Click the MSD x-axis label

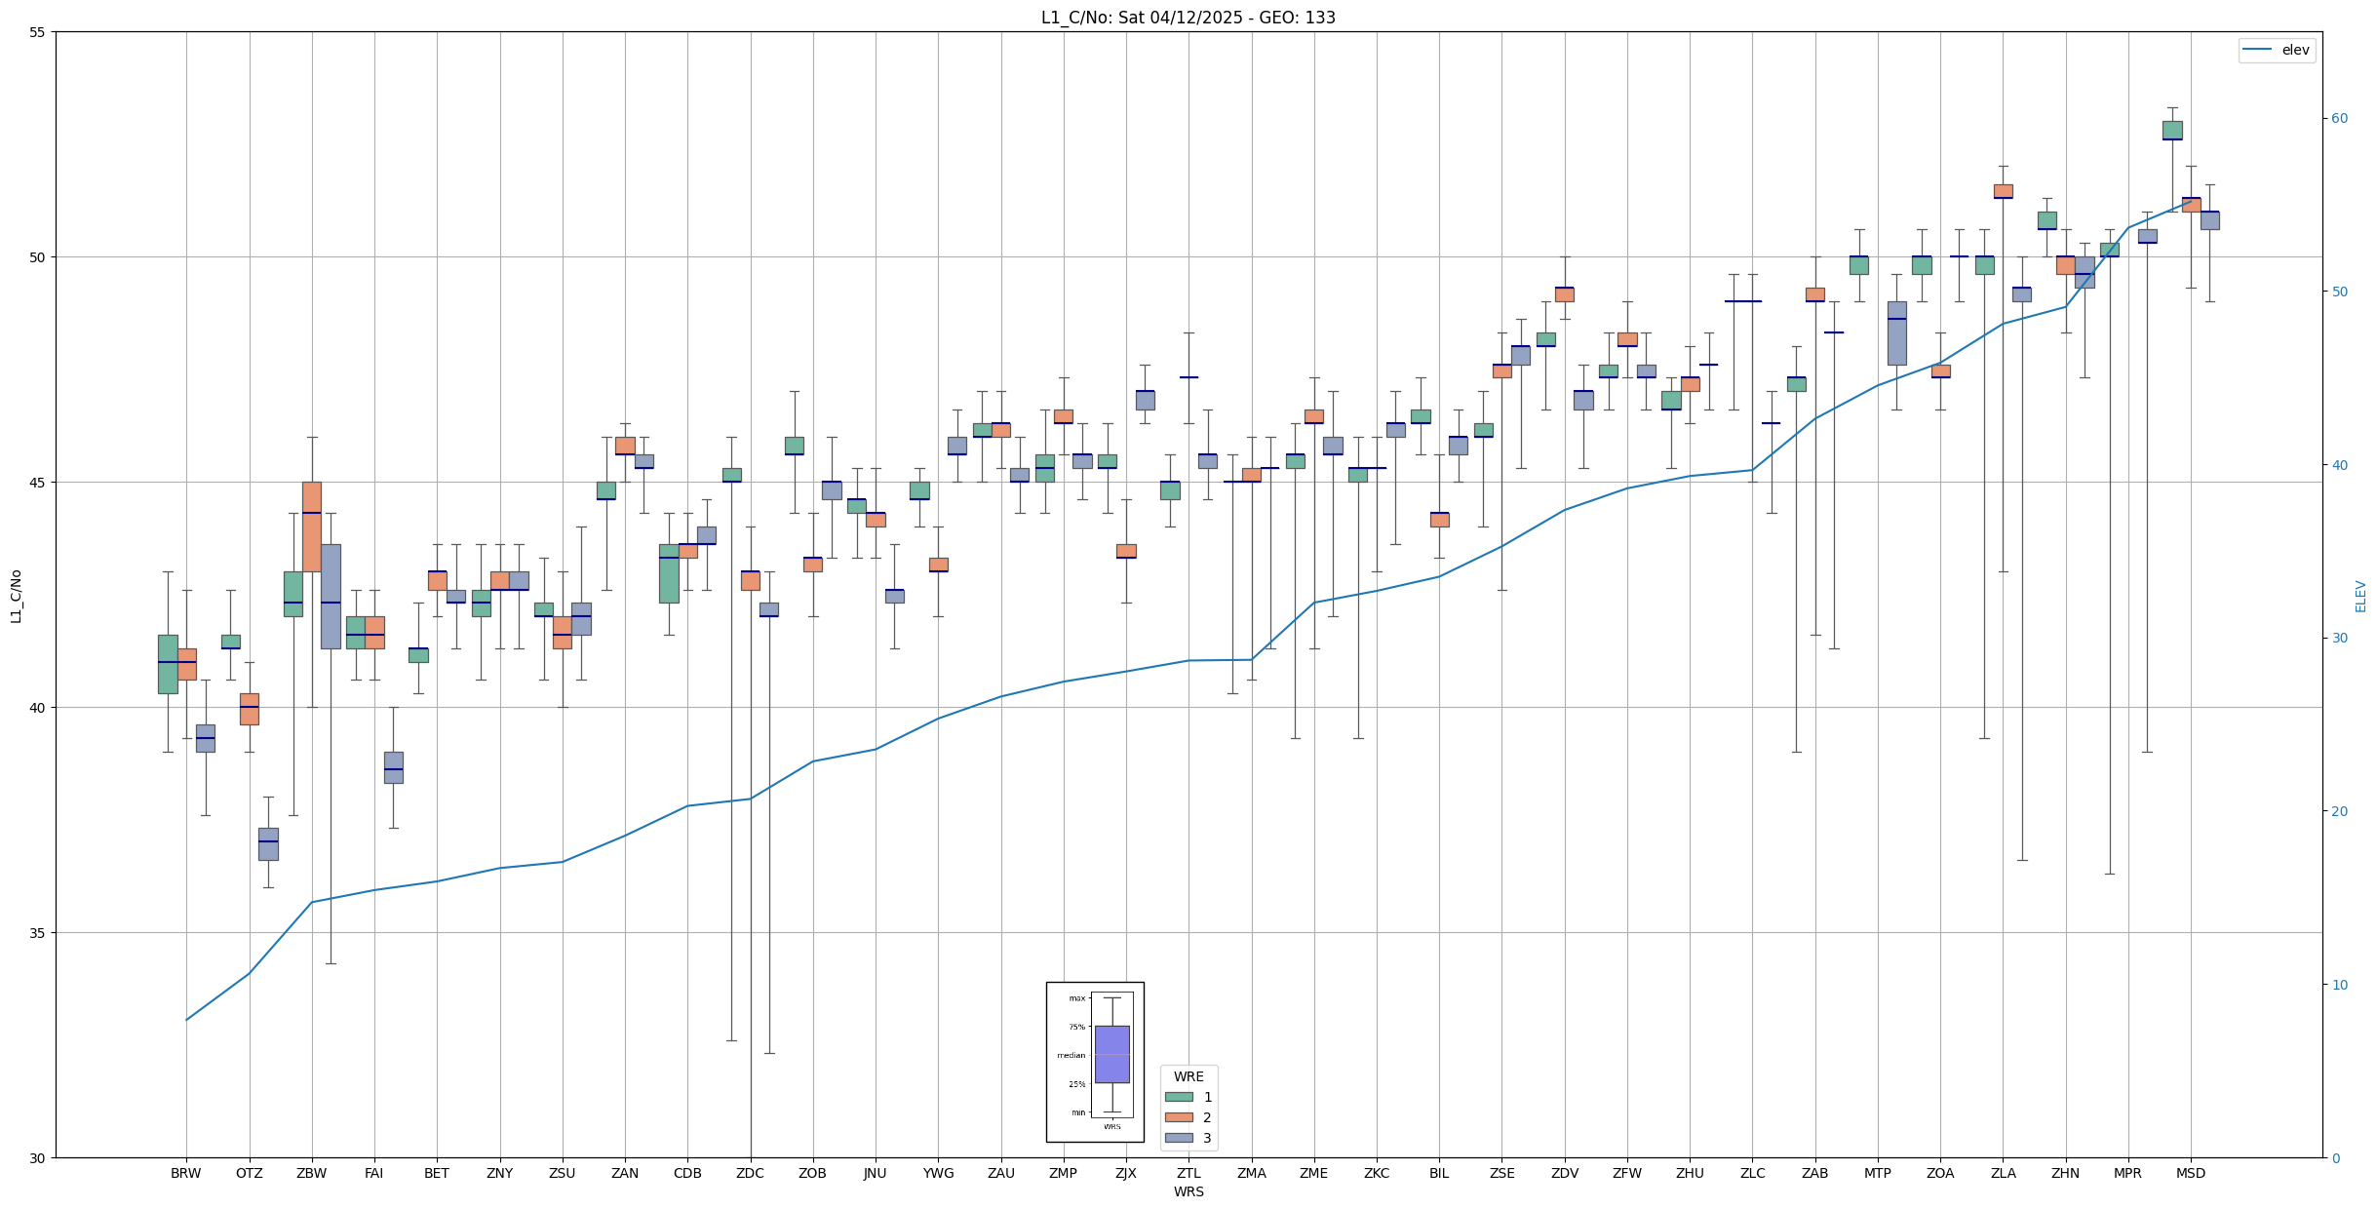click(x=2190, y=1173)
